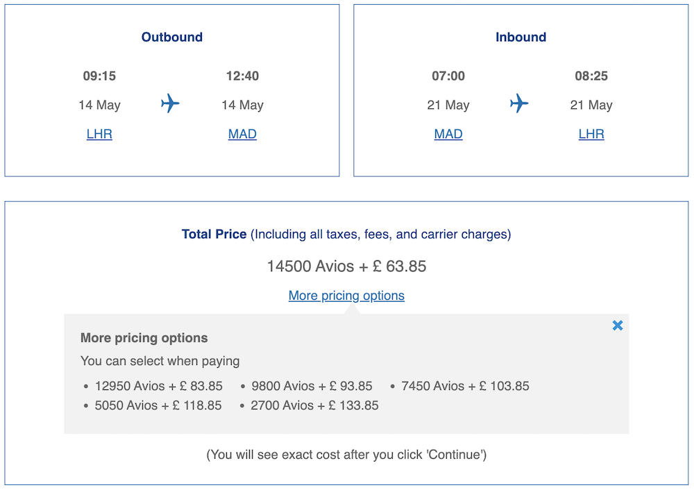Select the 2700 Avios + £133.85 option
This screenshot has height=490, width=694.
[x=314, y=405]
